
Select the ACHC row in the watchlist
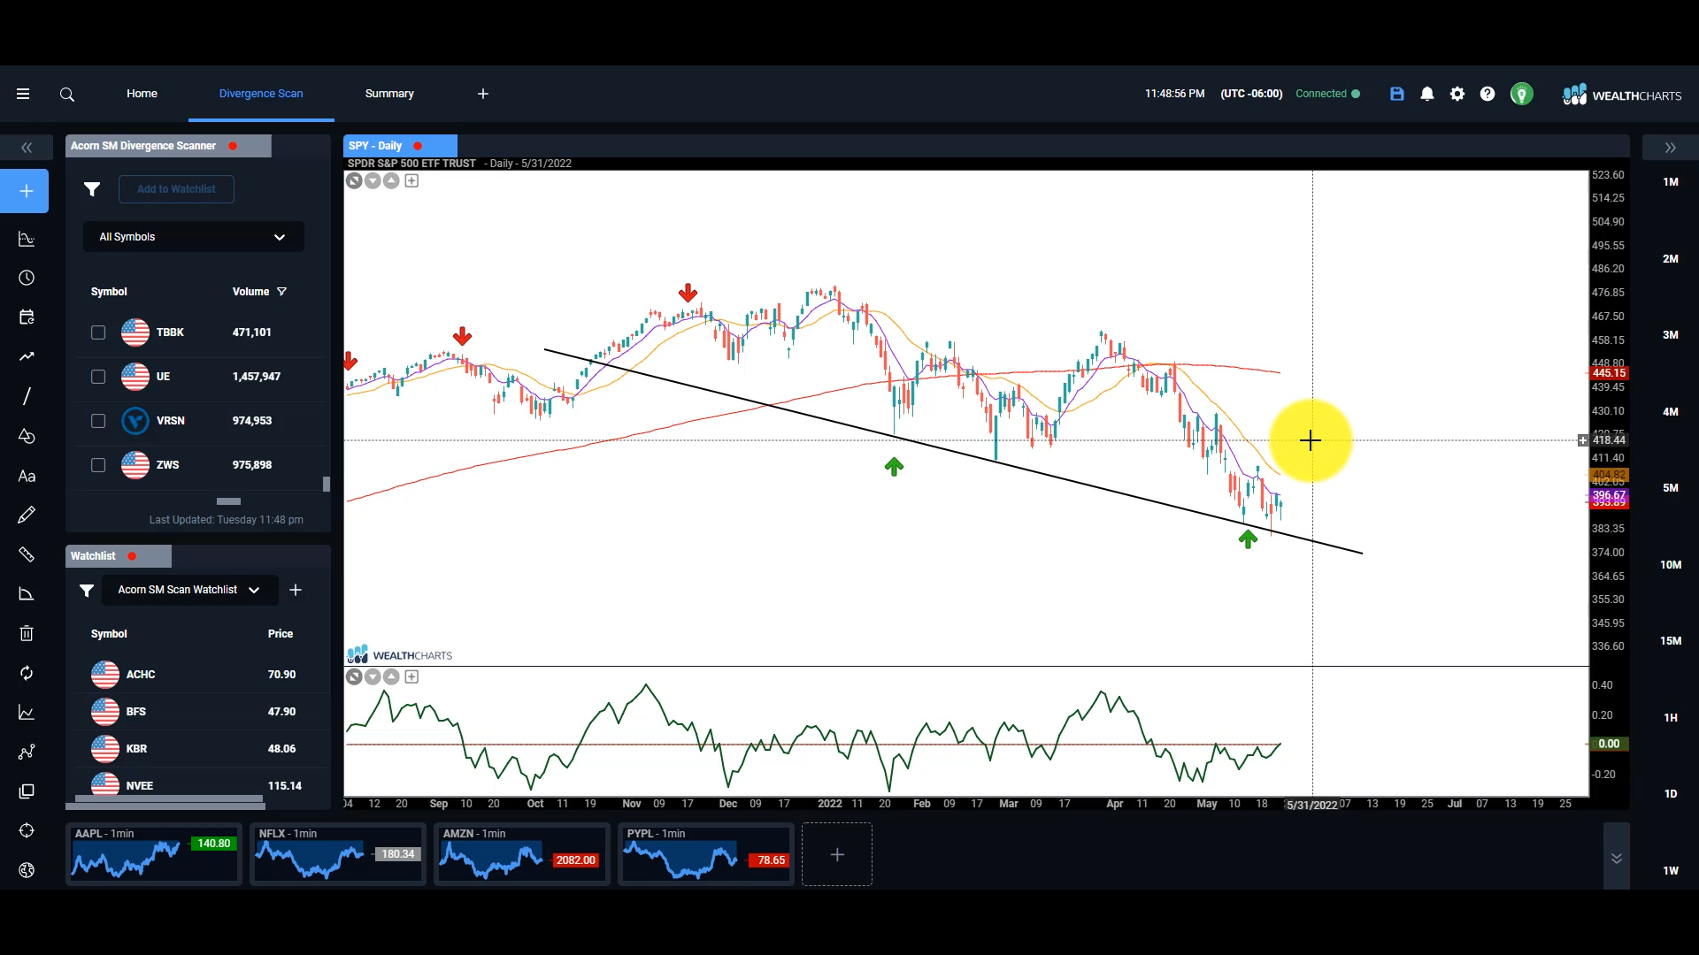pos(196,675)
